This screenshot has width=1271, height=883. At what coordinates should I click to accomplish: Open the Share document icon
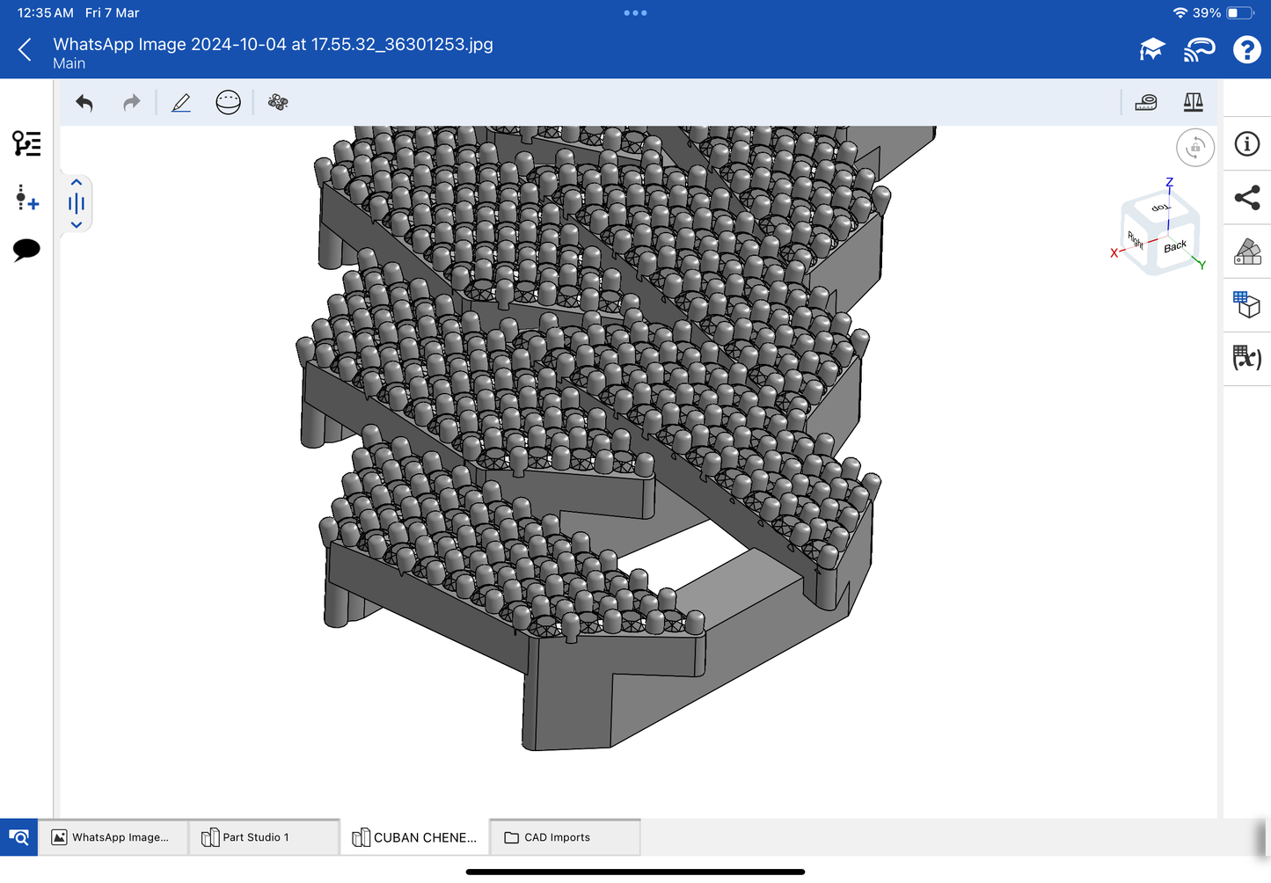(1247, 198)
